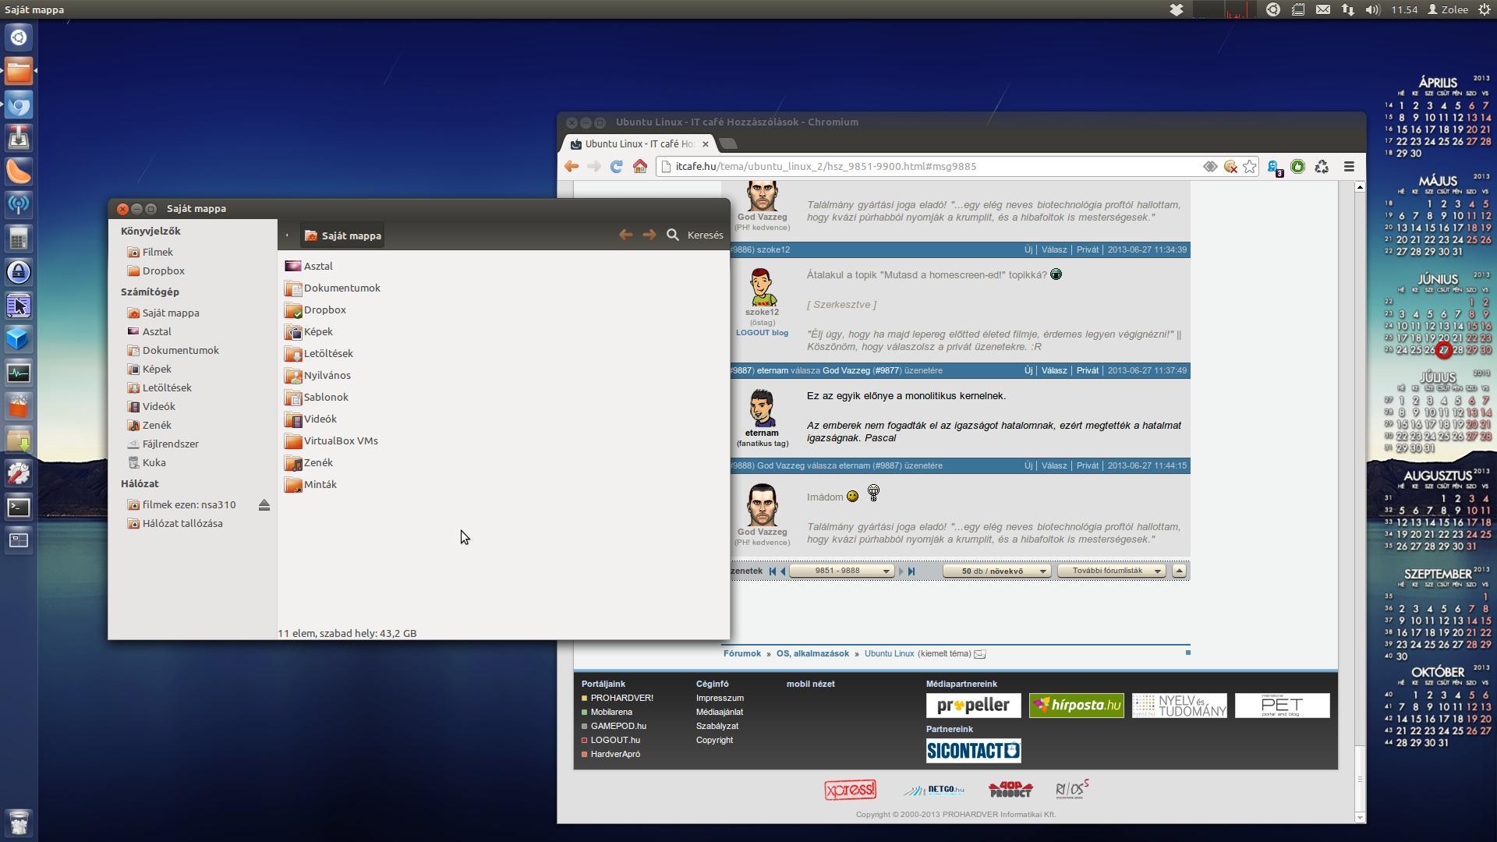Open Fájlrendszer in the sidebar
This screenshot has width=1497, height=842.
[x=170, y=444]
